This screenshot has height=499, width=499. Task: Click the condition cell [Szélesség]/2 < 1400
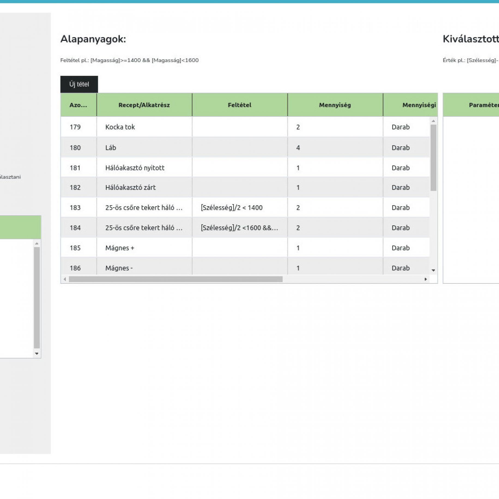232,208
